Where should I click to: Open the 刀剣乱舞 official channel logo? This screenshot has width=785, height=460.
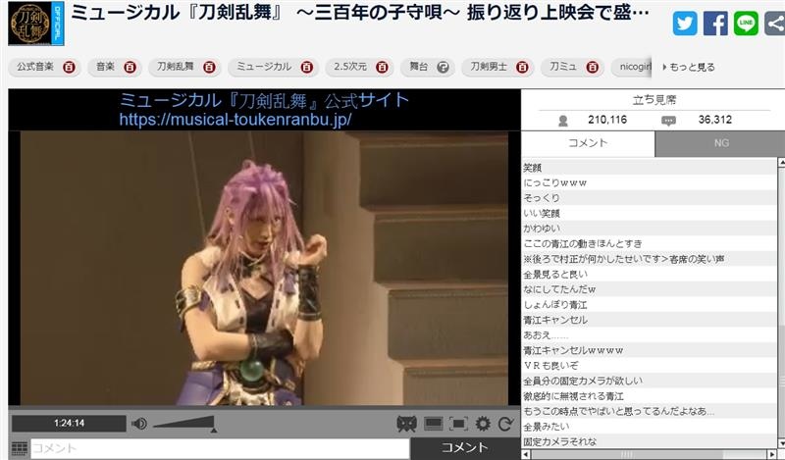tap(36, 24)
